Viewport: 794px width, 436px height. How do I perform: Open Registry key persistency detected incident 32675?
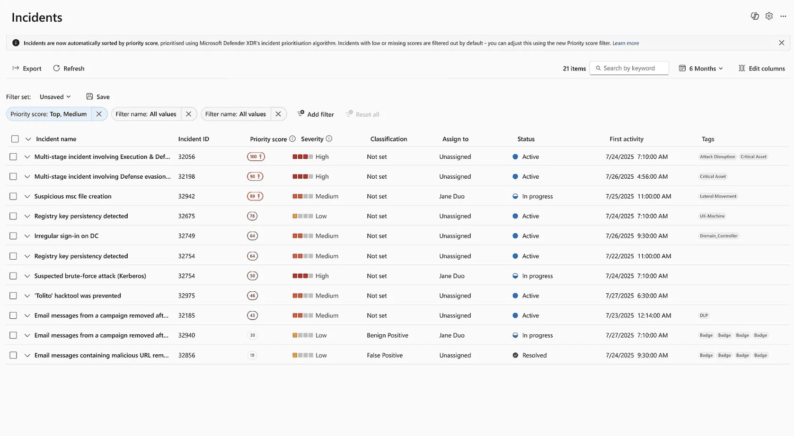[81, 216]
